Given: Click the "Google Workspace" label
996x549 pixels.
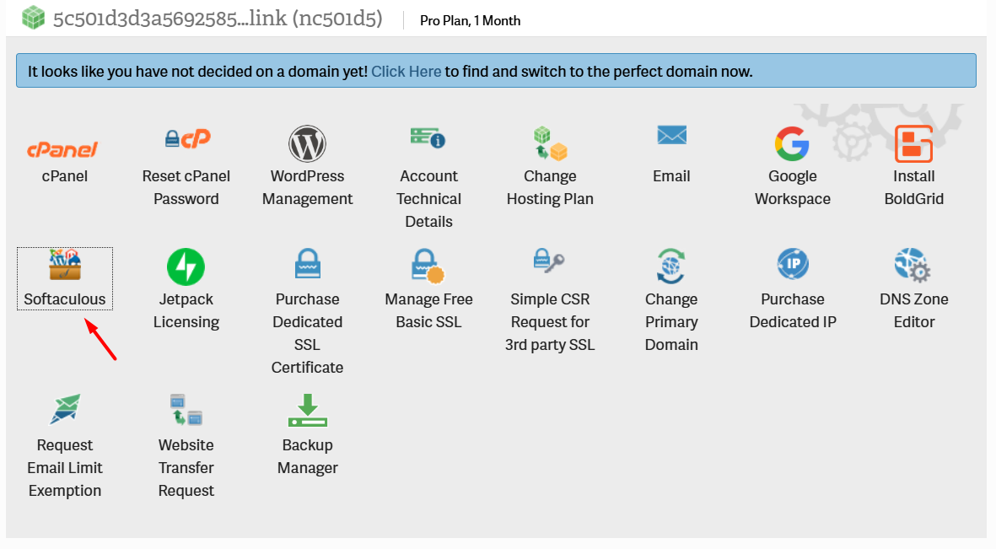Looking at the screenshot, I should [793, 187].
